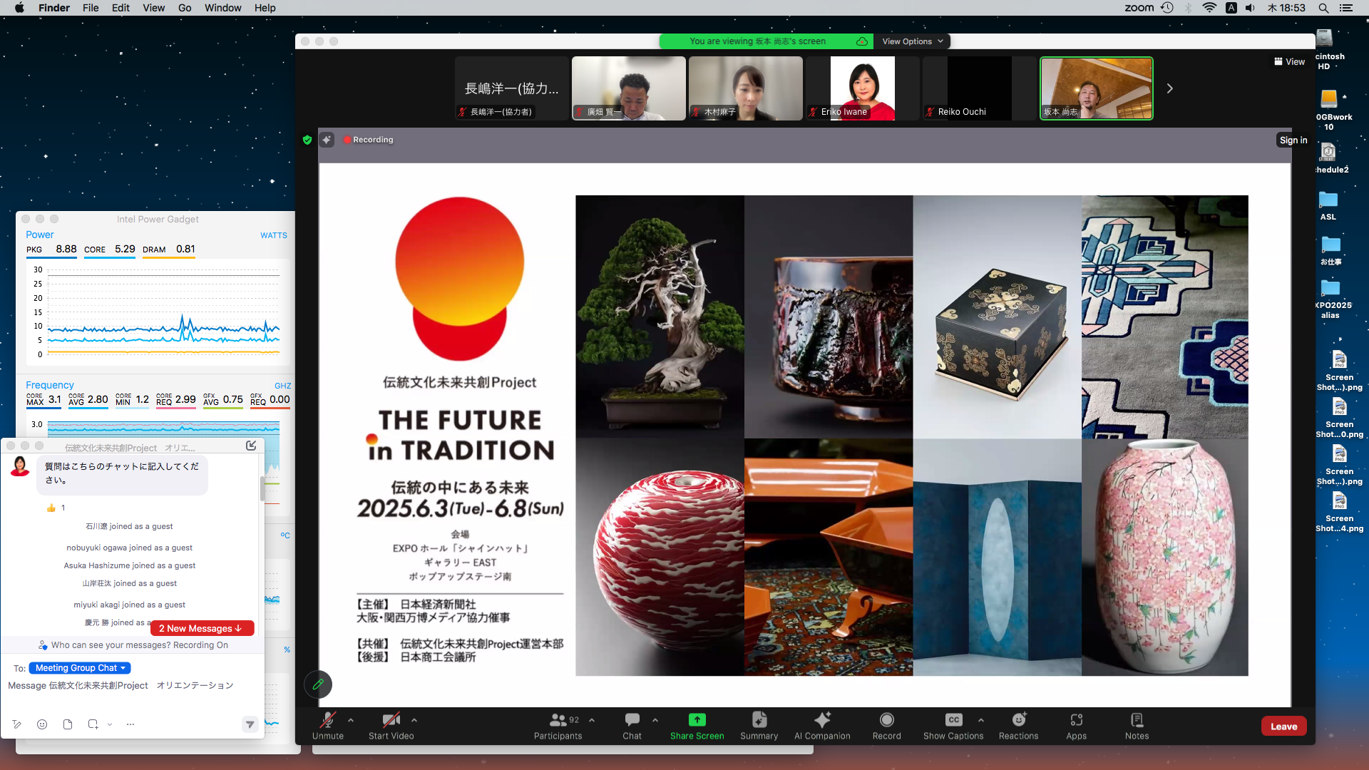Click the Share Screen icon
This screenshot has width=1369, height=770.
pyautogui.click(x=697, y=720)
